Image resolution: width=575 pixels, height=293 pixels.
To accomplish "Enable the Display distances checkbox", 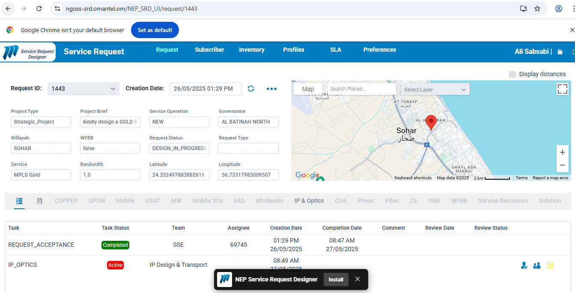I will click(512, 74).
